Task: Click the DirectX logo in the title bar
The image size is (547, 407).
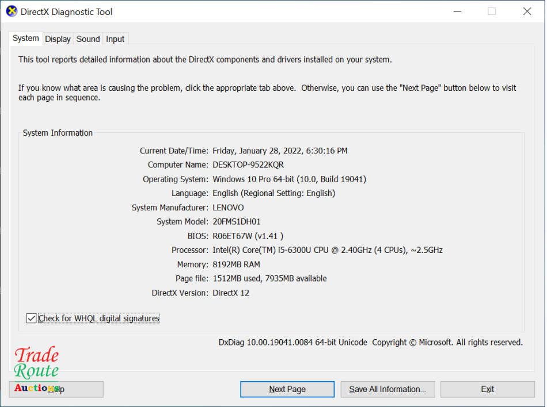Action: pyautogui.click(x=11, y=11)
